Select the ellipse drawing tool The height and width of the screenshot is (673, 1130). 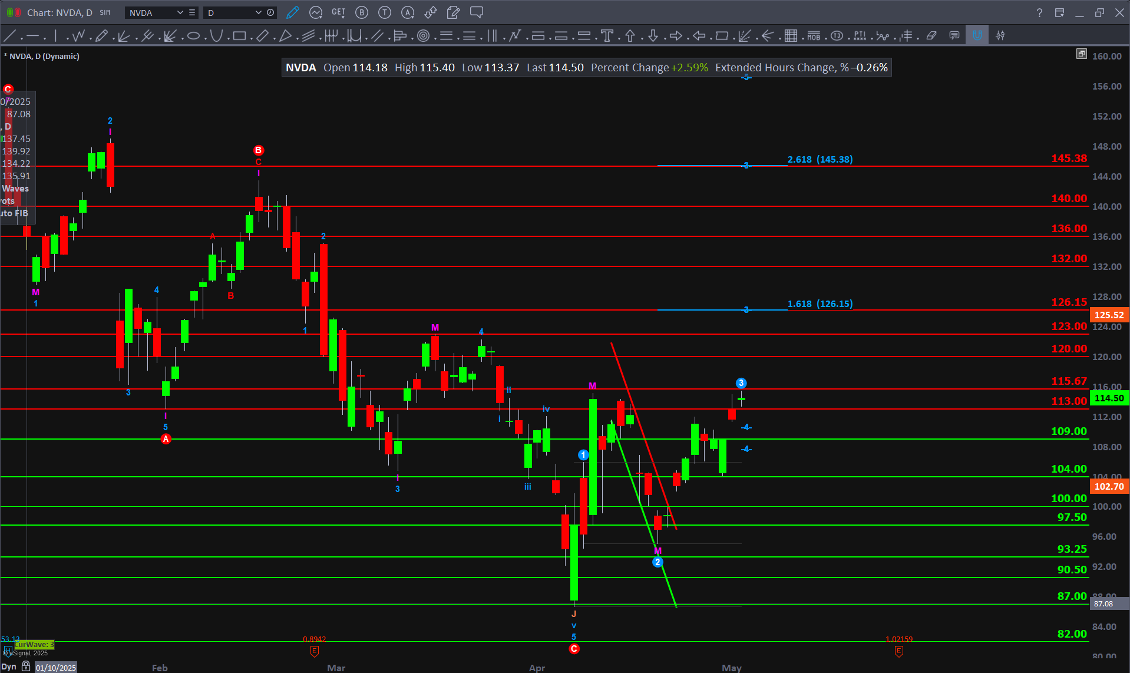click(x=193, y=36)
